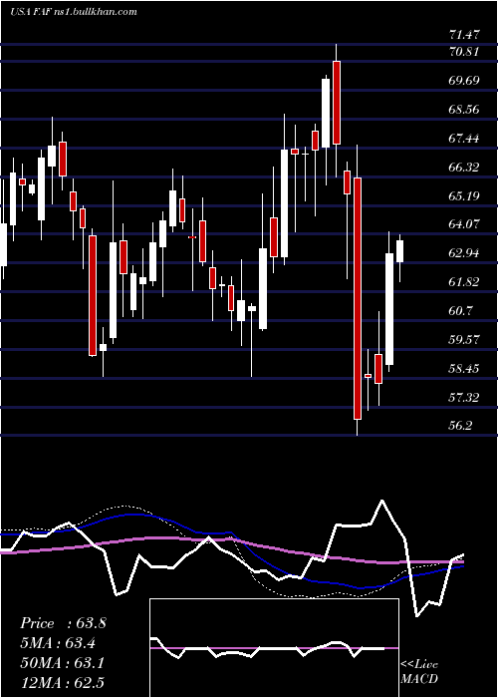The width and height of the screenshot is (498, 698).
Task: Click inside the Live MACD inset chart
Action: coord(274,648)
